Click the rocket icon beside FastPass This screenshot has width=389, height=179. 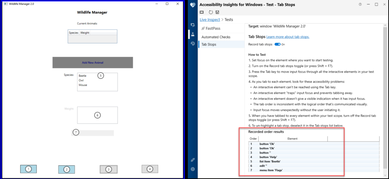point(203,29)
